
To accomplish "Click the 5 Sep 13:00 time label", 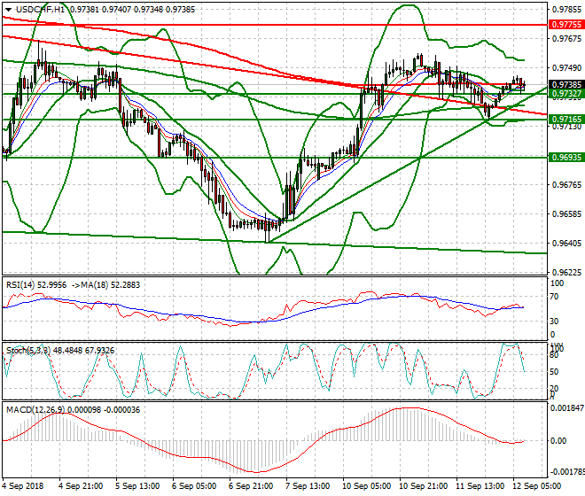I will click(137, 486).
